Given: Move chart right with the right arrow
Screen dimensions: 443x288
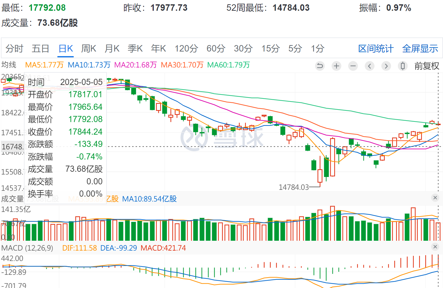Looking at the screenshot, I should [386, 66].
